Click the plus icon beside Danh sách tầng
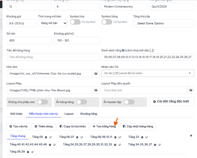This screenshot has width=197, height=158. coord(123,50)
